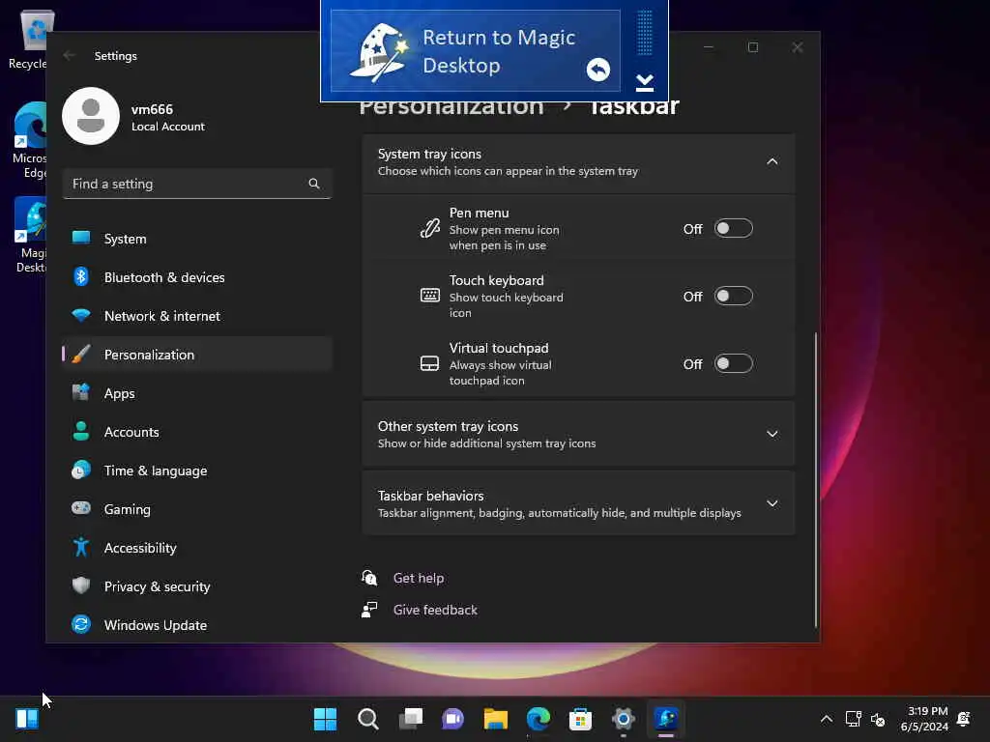Open Gaming settings
The height and width of the screenshot is (742, 990).
(197, 508)
